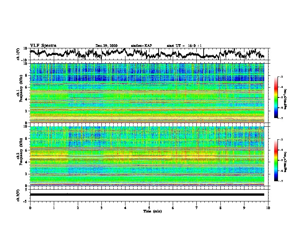
Task: Click the '5' tick on ch.3(V) axis
Action: coord(27,190)
